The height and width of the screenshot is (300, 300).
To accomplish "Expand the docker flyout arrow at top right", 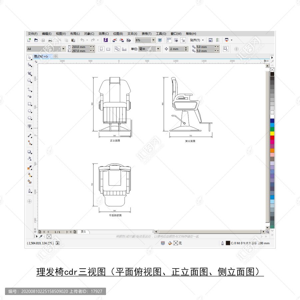I will 272,57.
